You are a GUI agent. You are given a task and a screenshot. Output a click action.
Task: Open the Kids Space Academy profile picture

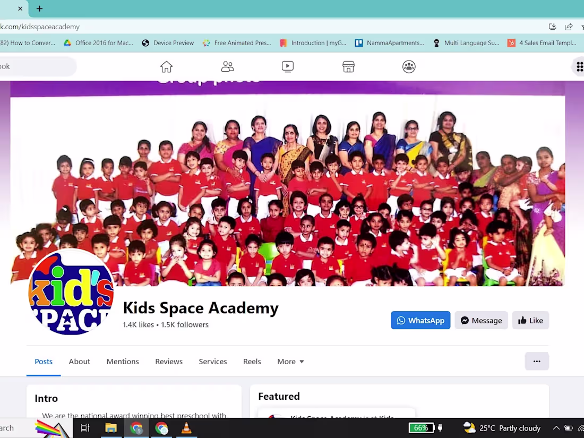tap(71, 293)
